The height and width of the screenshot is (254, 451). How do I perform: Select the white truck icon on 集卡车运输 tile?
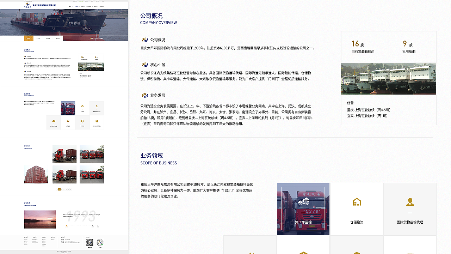pos(303,202)
